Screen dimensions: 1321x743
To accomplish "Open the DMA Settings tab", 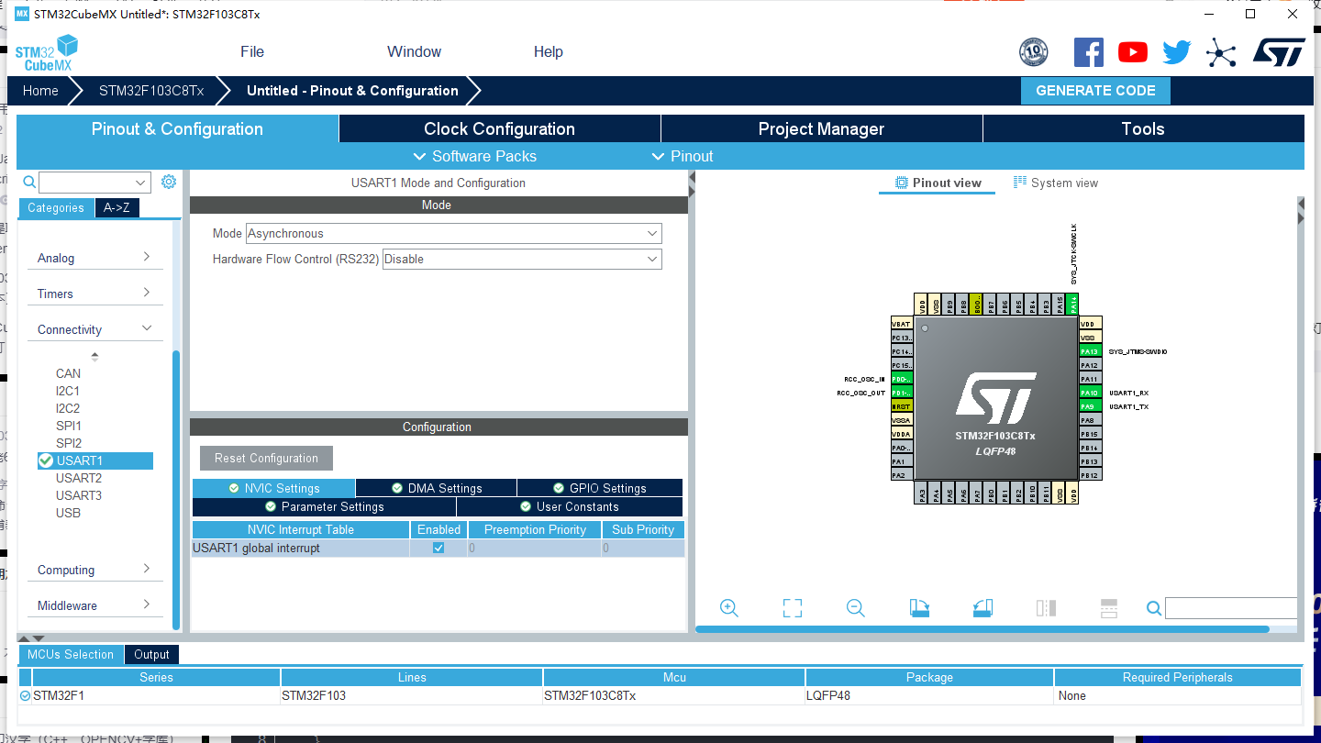I will point(437,488).
